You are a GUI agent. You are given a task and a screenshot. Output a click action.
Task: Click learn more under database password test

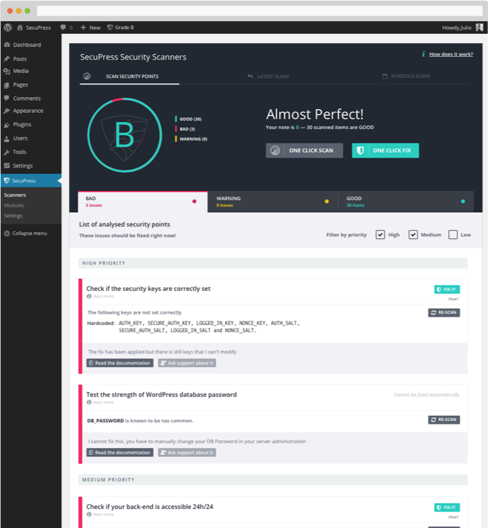tap(103, 402)
